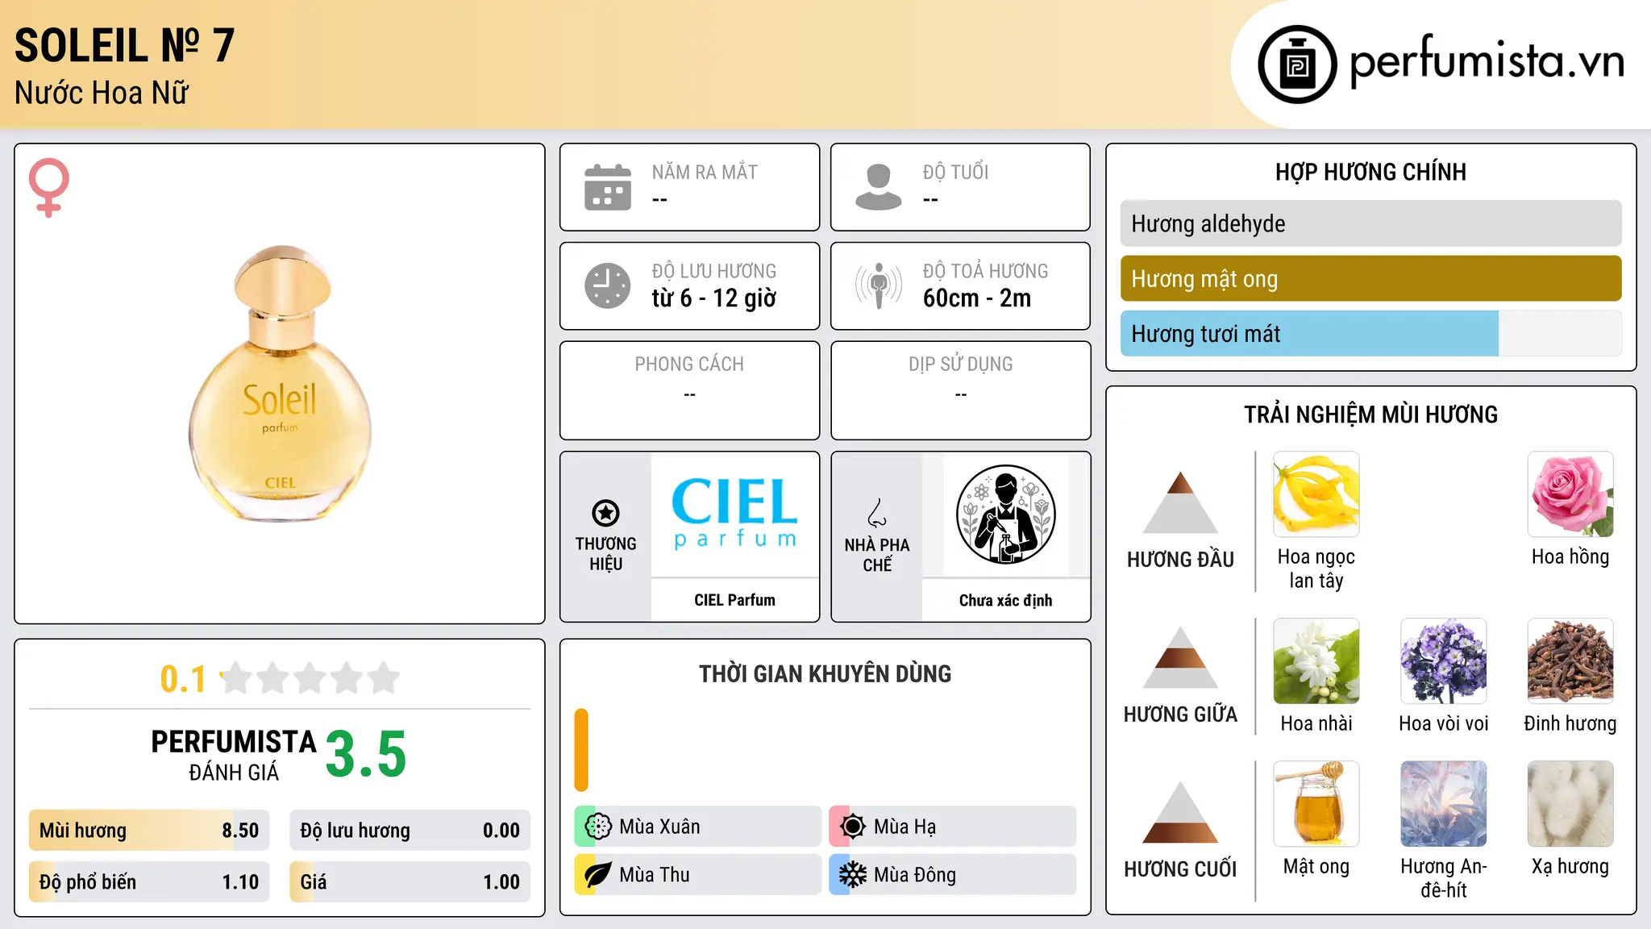
Task: Click the Chưa xác định perfumer label
Action: point(1005,600)
